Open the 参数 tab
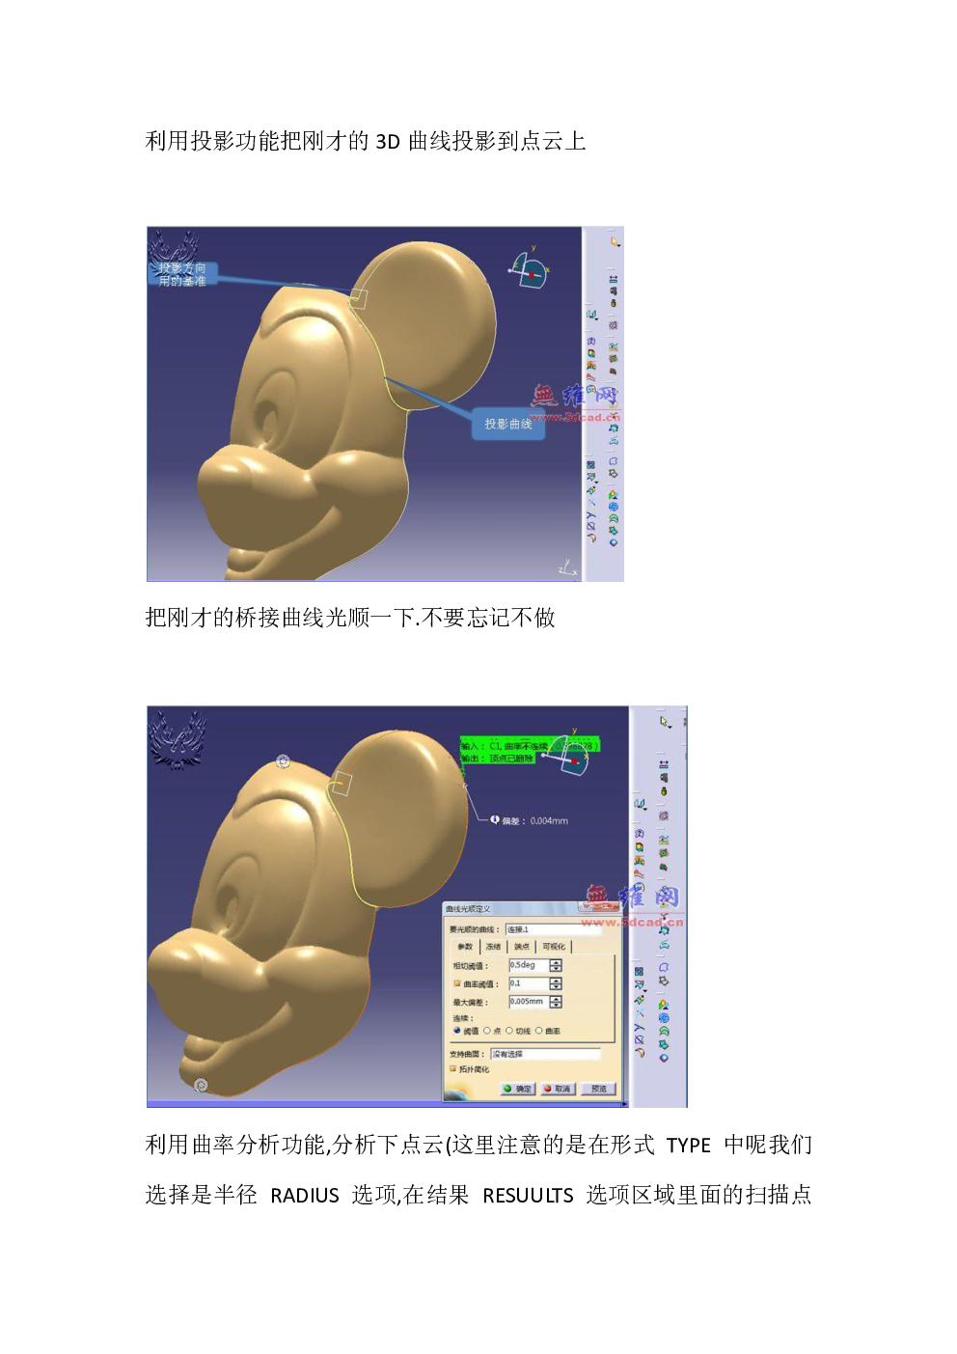The width and height of the screenshot is (957, 1354). point(465,947)
